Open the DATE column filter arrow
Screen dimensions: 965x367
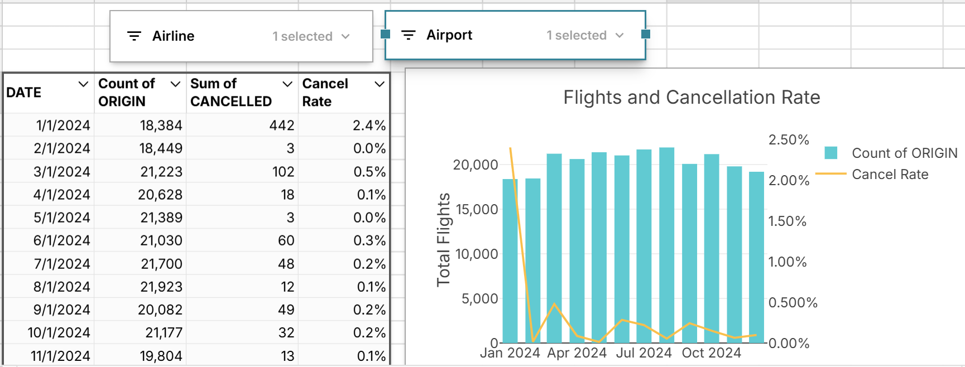click(x=83, y=84)
